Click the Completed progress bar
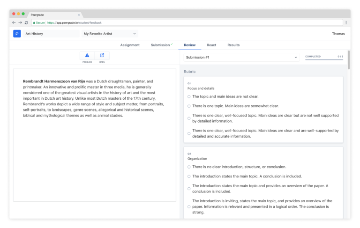Screen dimensions: 360x228 pos(324,60)
